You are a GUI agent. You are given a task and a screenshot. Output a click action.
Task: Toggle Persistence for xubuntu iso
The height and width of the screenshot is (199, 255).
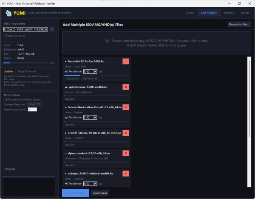66,183
